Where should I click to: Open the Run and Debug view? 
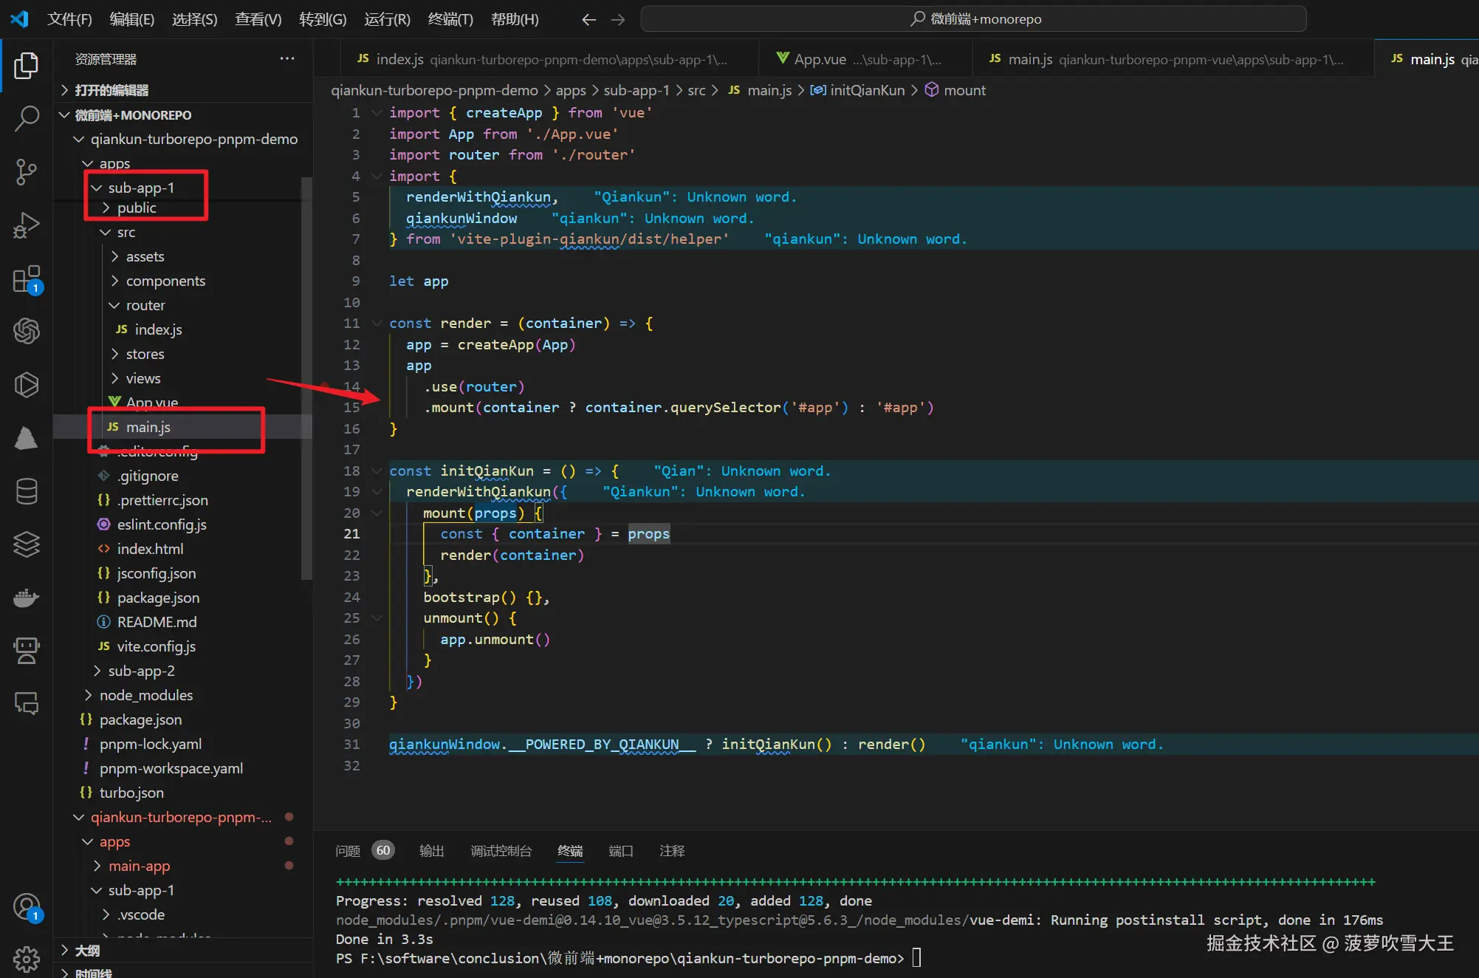pyautogui.click(x=27, y=225)
